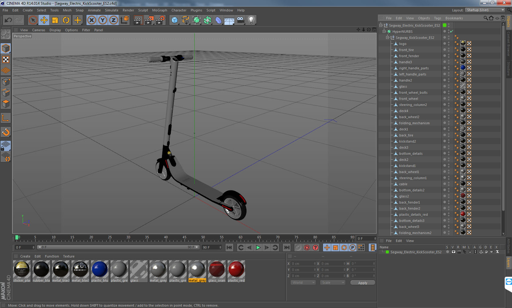Screen dimensions: 512x308
Task: Open the World coordinate system dropdown
Action: (x=303, y=283)
